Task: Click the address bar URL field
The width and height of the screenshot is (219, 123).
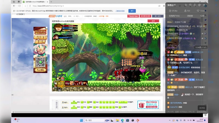Action: 92,6
